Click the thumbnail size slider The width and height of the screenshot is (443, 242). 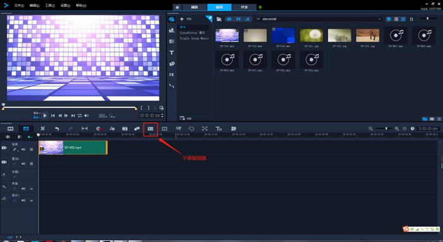tap(427, 18)
